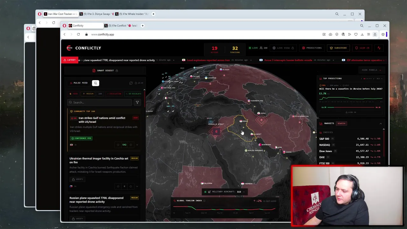The height and width of the screenshot is (229, 407).
Task: Refresh the Pulse Feed
Action: tap(131, 83)
